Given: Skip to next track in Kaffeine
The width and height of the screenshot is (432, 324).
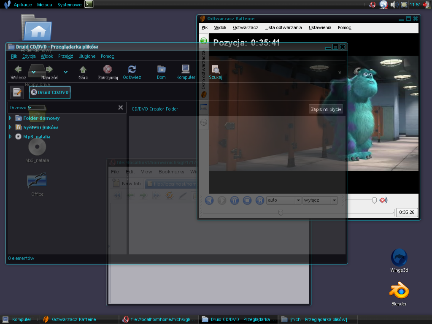Looking at the screenshot, I should 260,200.
